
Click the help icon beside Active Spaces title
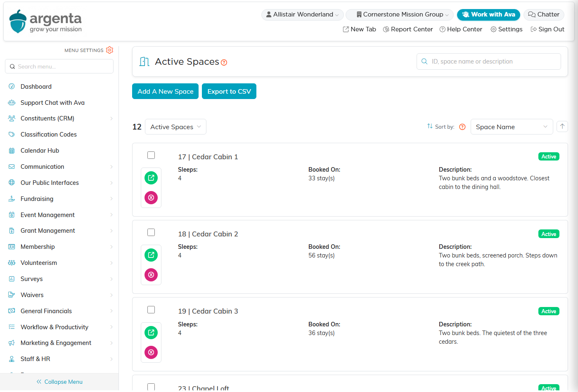[x=224, y=62]
